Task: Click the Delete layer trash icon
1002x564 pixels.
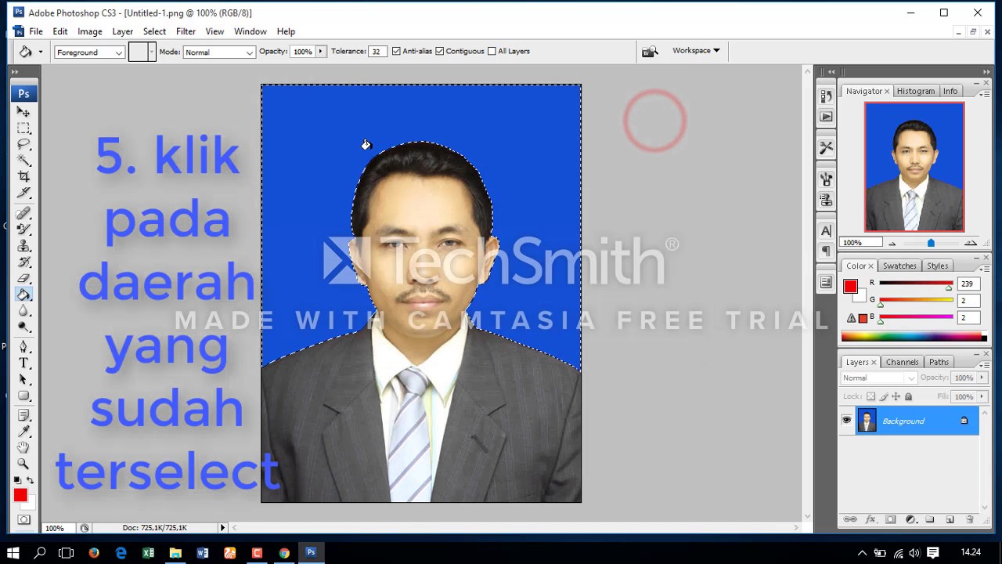Action: [x=970, y=519]
